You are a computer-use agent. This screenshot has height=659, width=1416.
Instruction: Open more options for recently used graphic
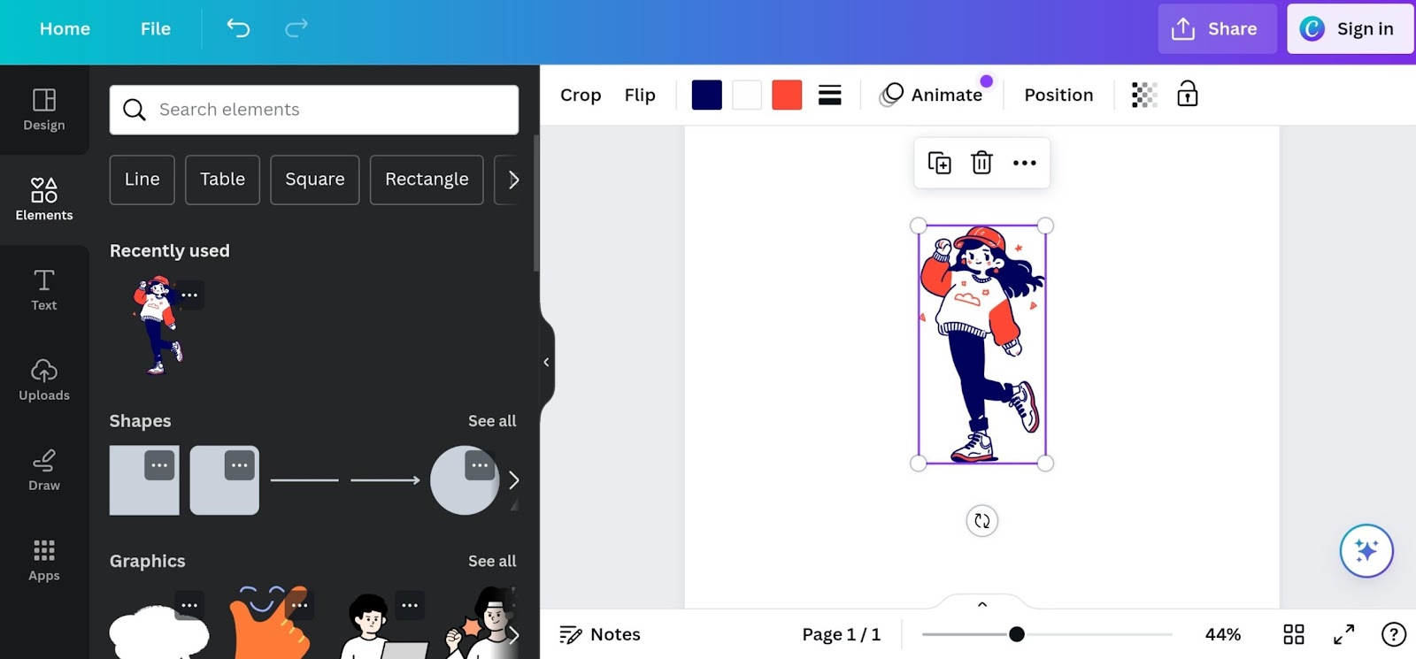point(189,295)
